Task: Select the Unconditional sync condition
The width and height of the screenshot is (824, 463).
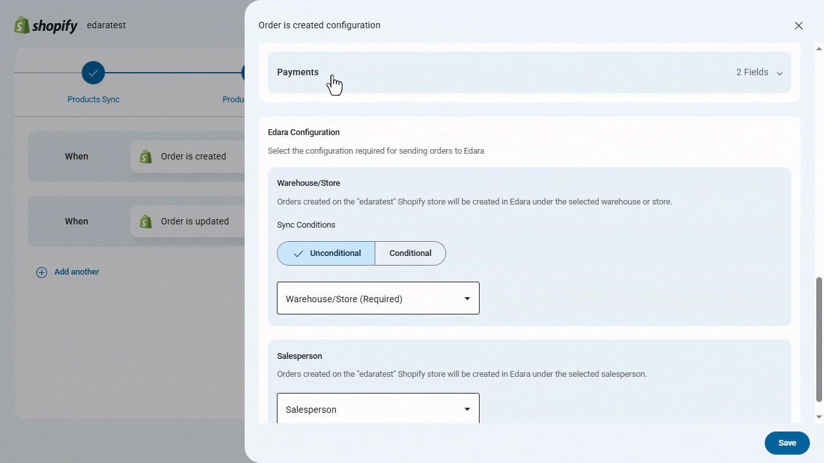Action: click(x=326, y=253)
